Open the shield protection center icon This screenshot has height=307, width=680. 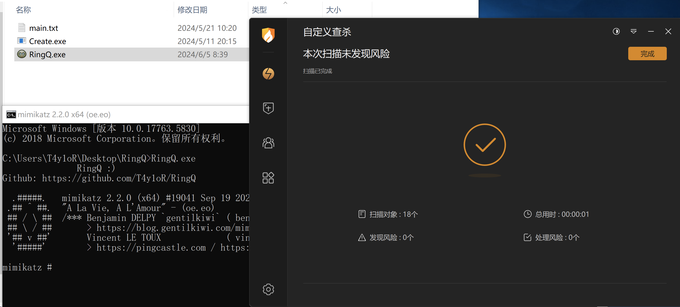coord(268,108)
